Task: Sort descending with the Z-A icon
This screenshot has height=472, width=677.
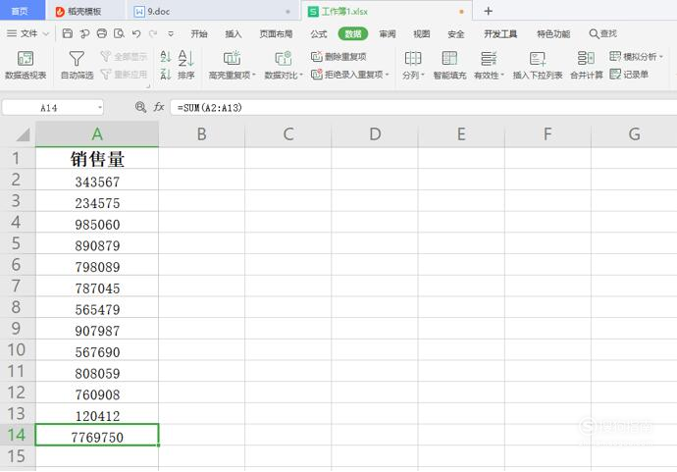Action: click(x=166, y=75)
